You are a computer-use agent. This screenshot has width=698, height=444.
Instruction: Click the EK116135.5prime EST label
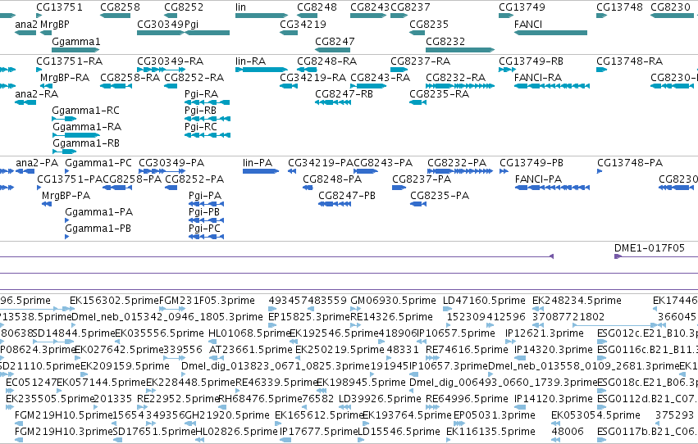pyautogui.click(x=490, y=432)
